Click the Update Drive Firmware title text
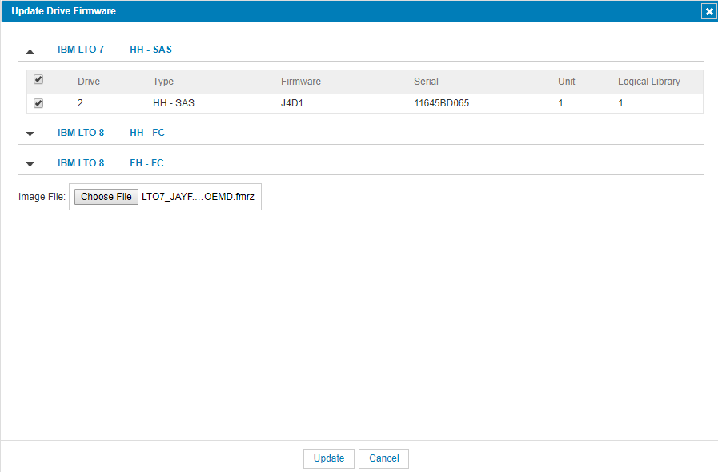The height and width of the screenshot is (472, 718). tap(64, 11)
